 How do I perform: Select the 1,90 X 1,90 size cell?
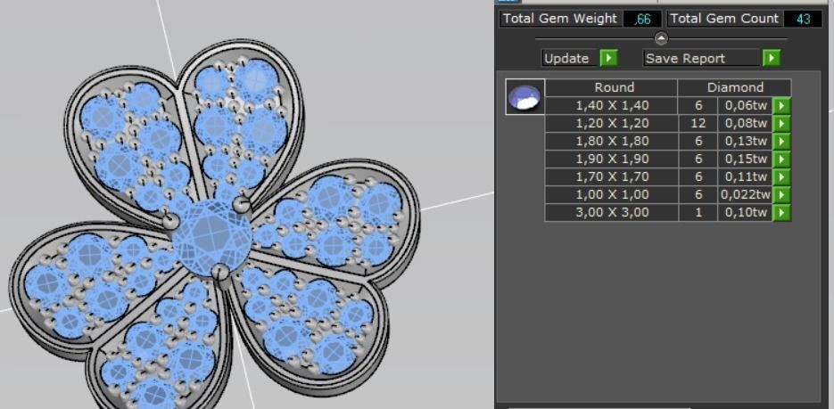(x=612, y=159)
